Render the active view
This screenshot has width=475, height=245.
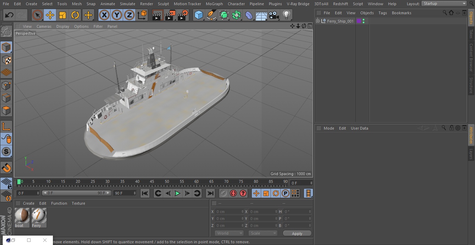pyautogui.click(x=158, y=15)
